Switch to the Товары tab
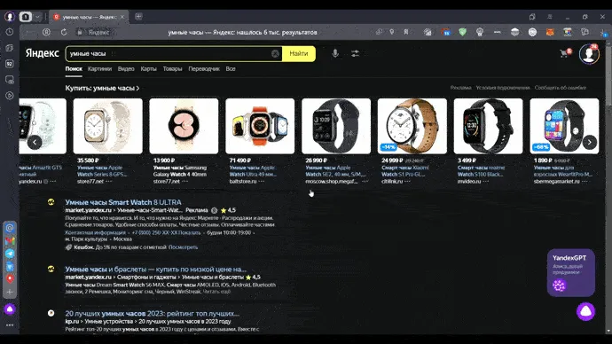This screenshot has width=612, height=344. (x=173, y=68)
